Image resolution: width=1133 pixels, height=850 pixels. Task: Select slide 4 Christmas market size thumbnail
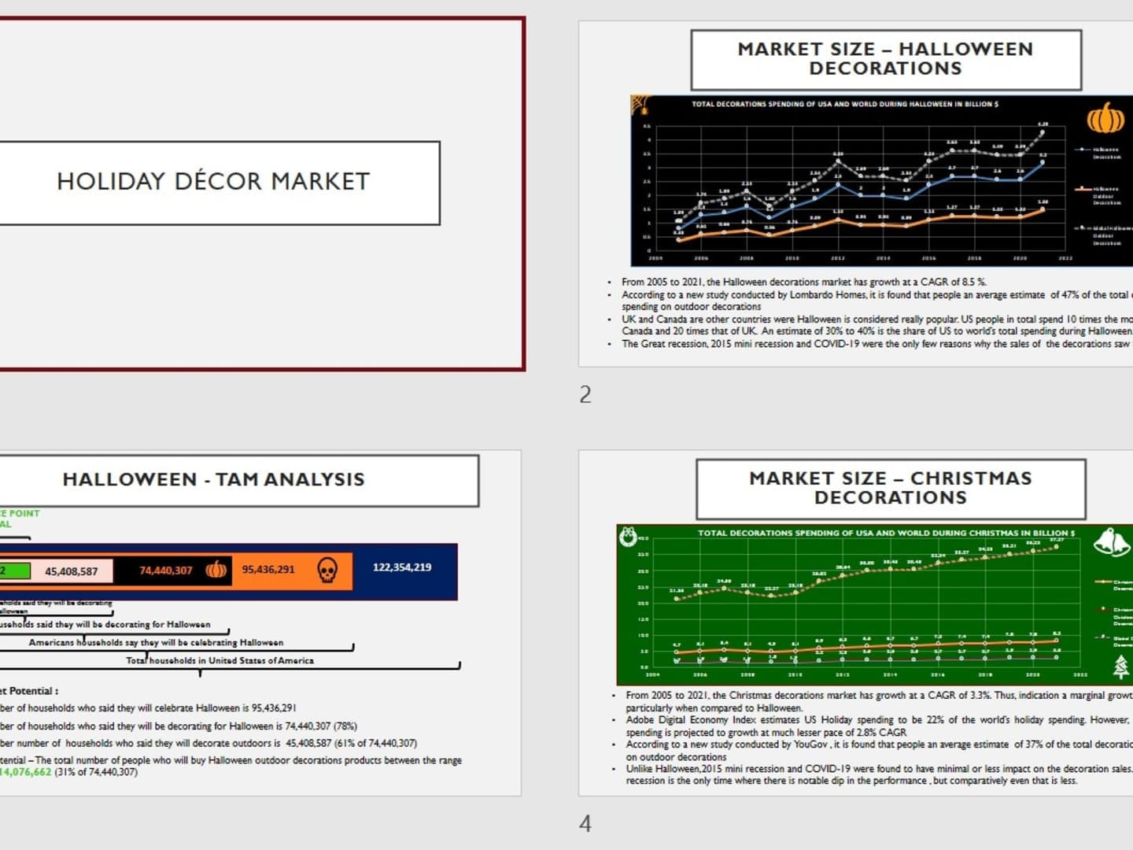point(856,623)
